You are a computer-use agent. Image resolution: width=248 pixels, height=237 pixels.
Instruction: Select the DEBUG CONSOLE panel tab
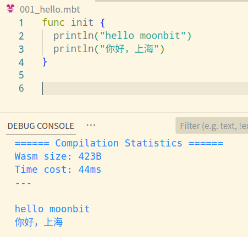(41, 126)
